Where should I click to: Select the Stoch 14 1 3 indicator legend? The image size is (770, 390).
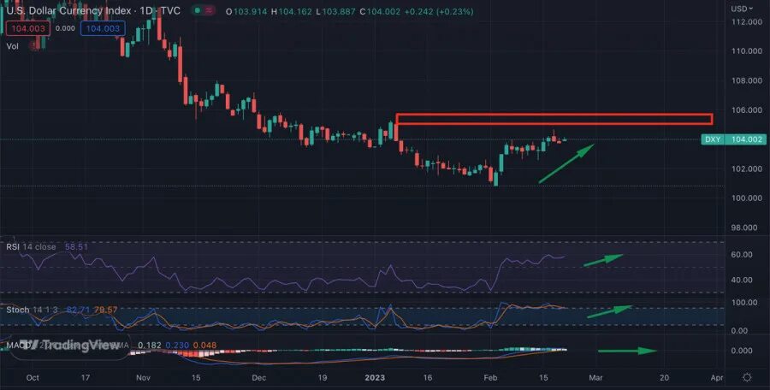pos(31,310)
